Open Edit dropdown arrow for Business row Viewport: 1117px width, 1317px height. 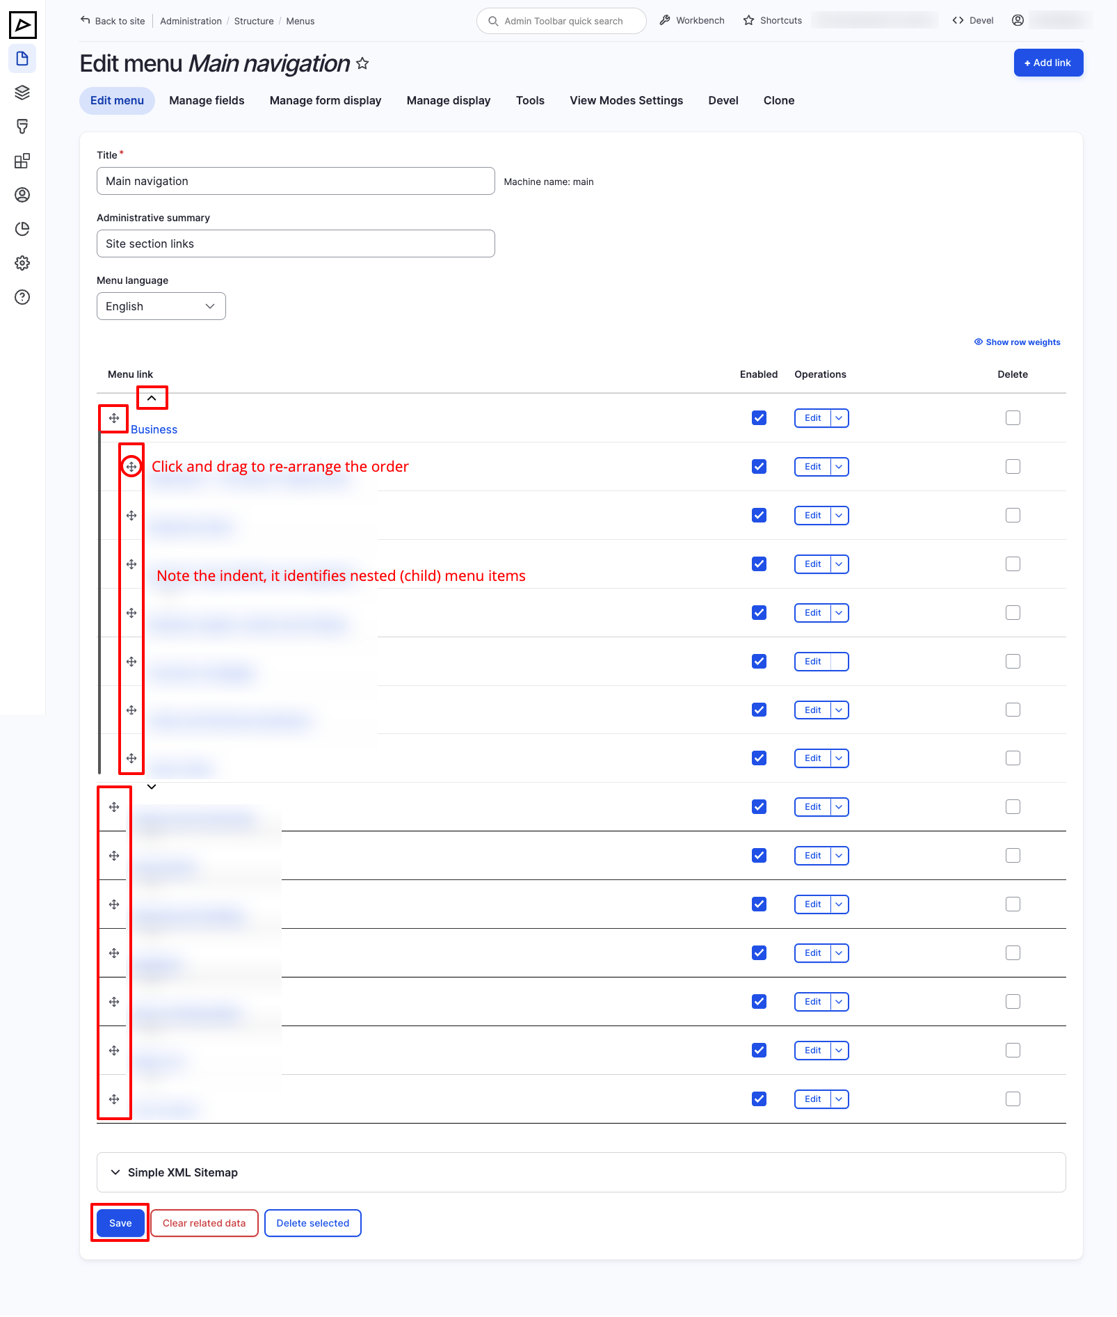(x=839, y=418)
